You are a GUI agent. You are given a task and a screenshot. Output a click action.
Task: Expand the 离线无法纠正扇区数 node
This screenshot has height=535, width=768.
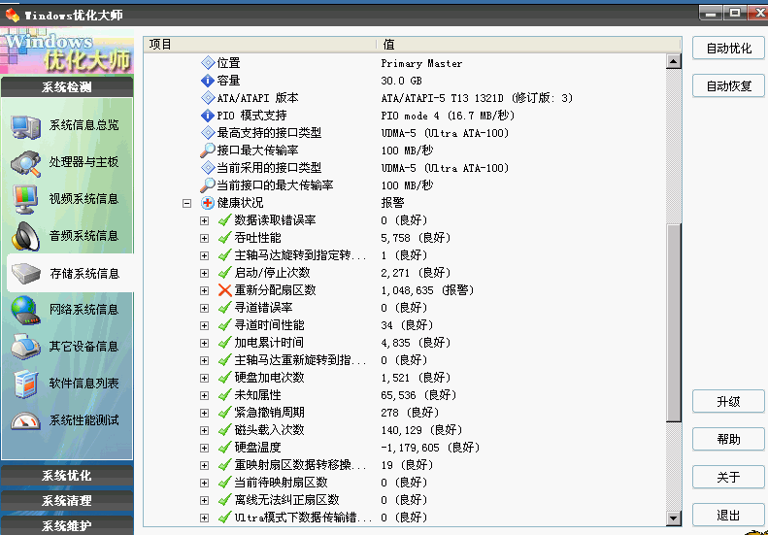[x=204, y=500]
